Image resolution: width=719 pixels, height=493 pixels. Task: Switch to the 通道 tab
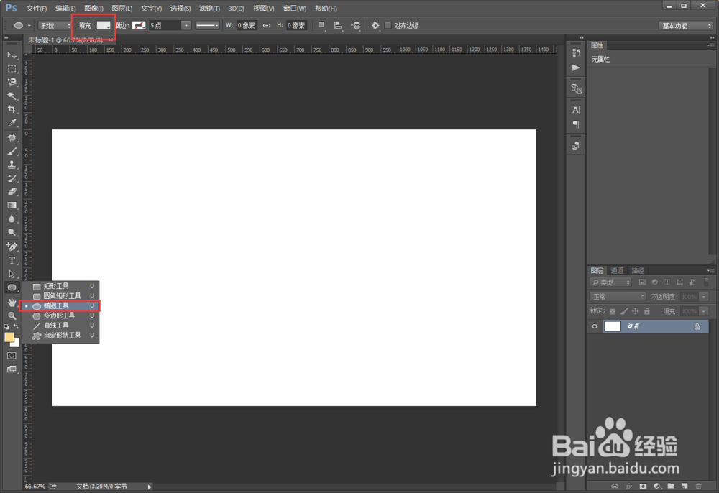(617, 270)
